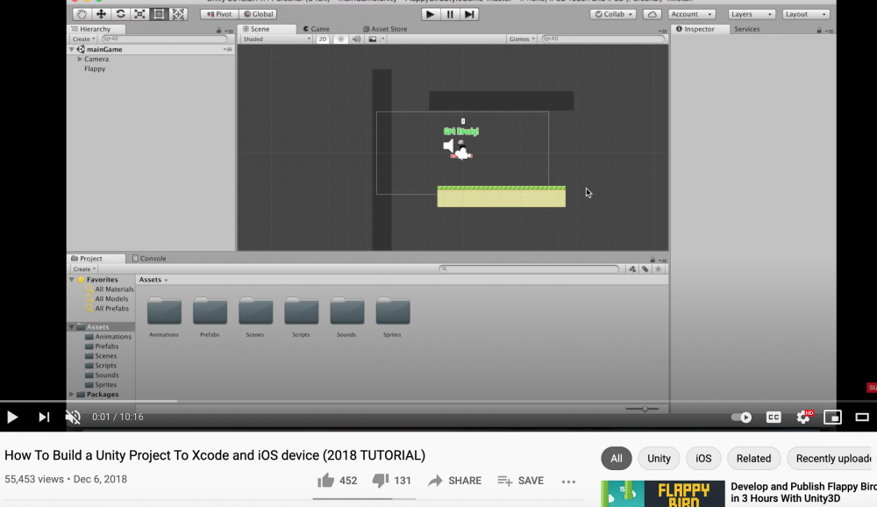Viewport: 877px width, 507px height.
Task: Open the Collab dropdown
Action: tap(613, 14)
